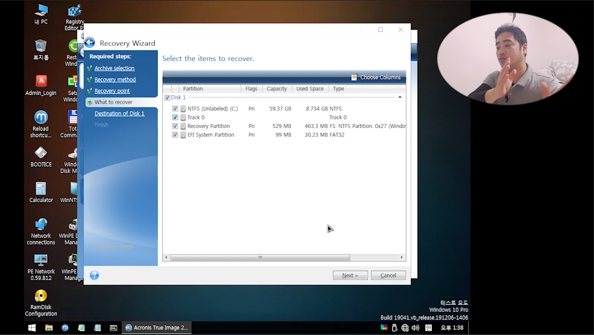Sort by the Flags column header
The width and height of the screenshot is (594, 335).
[x=251, y=89]
